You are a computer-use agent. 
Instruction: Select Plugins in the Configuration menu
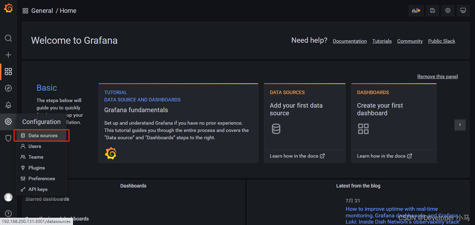(x=37, y=168)
